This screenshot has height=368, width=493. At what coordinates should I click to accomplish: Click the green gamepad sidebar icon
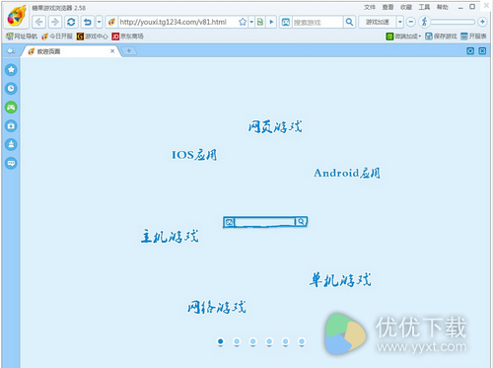tap(11, 108)
